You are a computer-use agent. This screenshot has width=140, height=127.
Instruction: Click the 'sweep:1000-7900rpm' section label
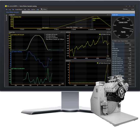click(72, 27)
